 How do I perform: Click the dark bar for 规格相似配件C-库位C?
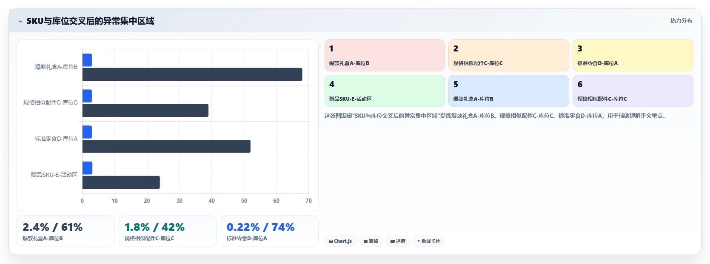pyautogui.click(x=145, y=111)
